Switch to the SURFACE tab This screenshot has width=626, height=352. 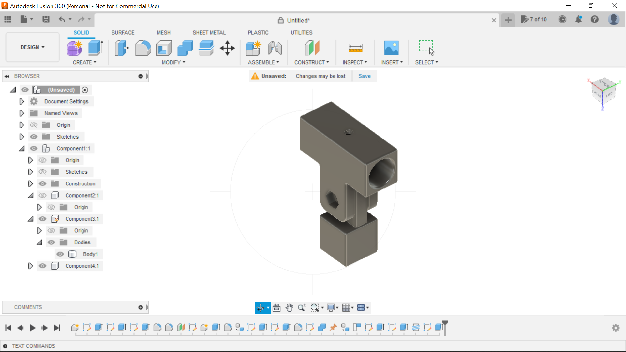[x=123, y=33]
